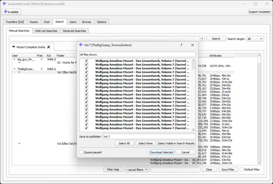Image resolution: width=273 pixels, height=184 pixels.
Task: Collapse the 02 - Works for P folder
Action: click(x=19, y=63)
